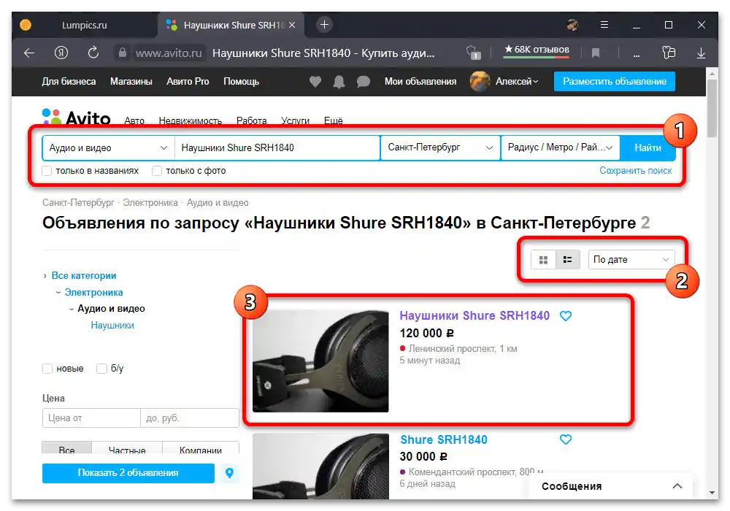Click the Алексей user avatar
Screen dimensions: 730x511
tap(480, 82)
